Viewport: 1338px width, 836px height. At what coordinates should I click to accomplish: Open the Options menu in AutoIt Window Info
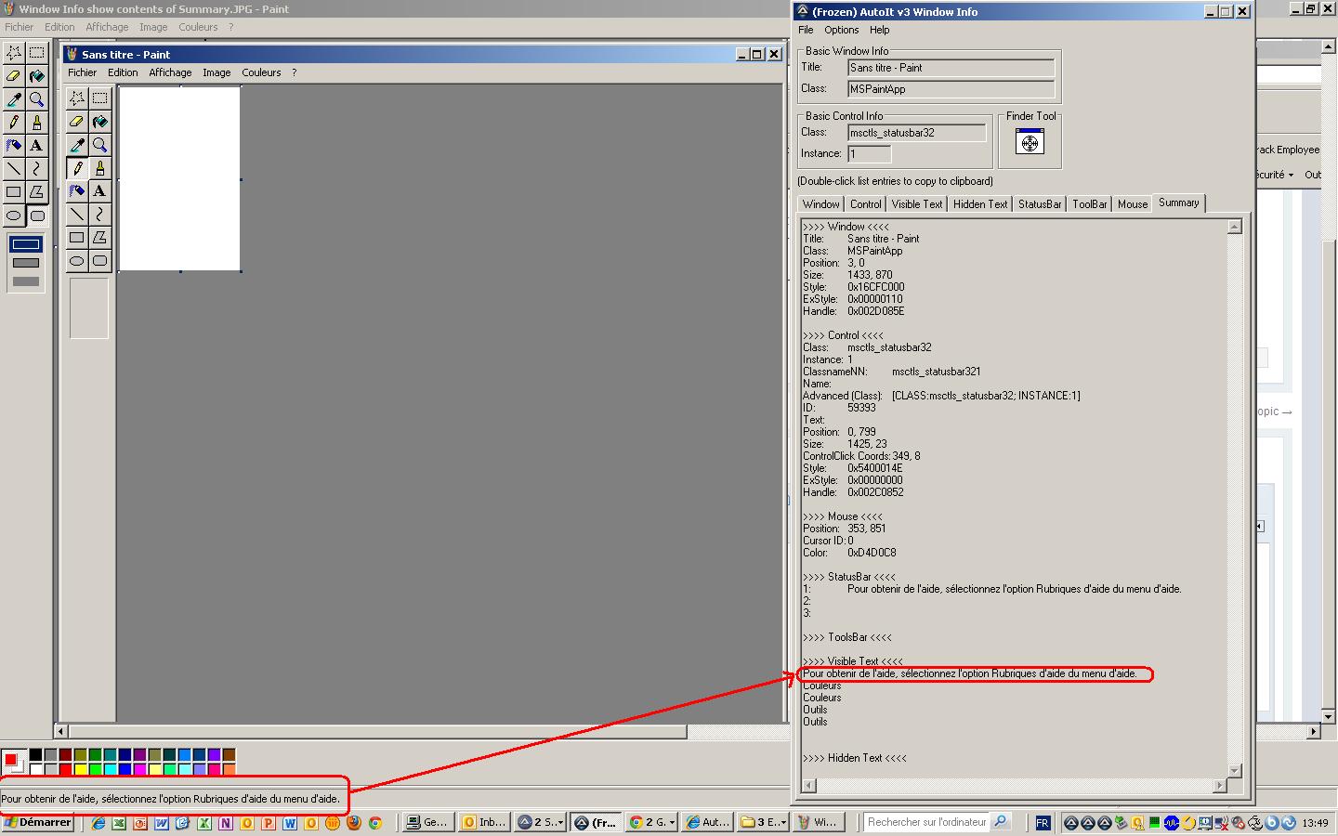tap(841, 30)
